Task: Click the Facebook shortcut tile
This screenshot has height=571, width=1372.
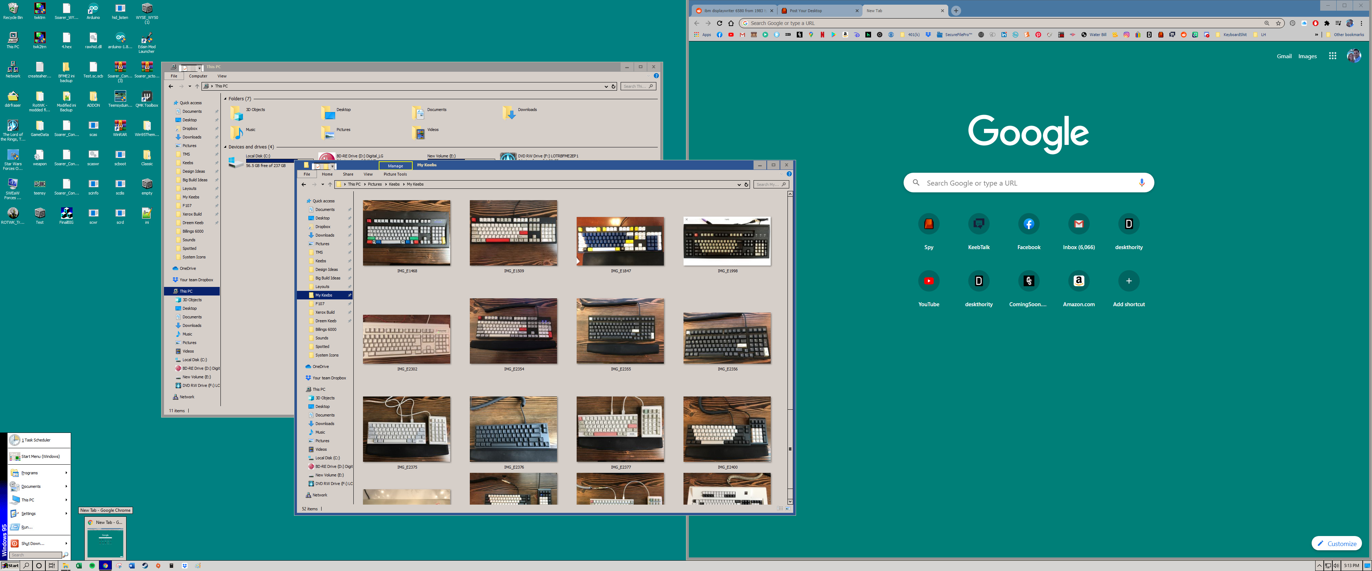Action: pyautogui.click(x=1029, y=224)
